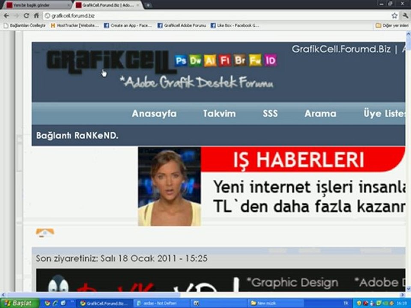Open 'Bağlantıları Özelleştir' bookmark
Image resolution: width=411 pixels, height=308 pixels.
point(25,25)
